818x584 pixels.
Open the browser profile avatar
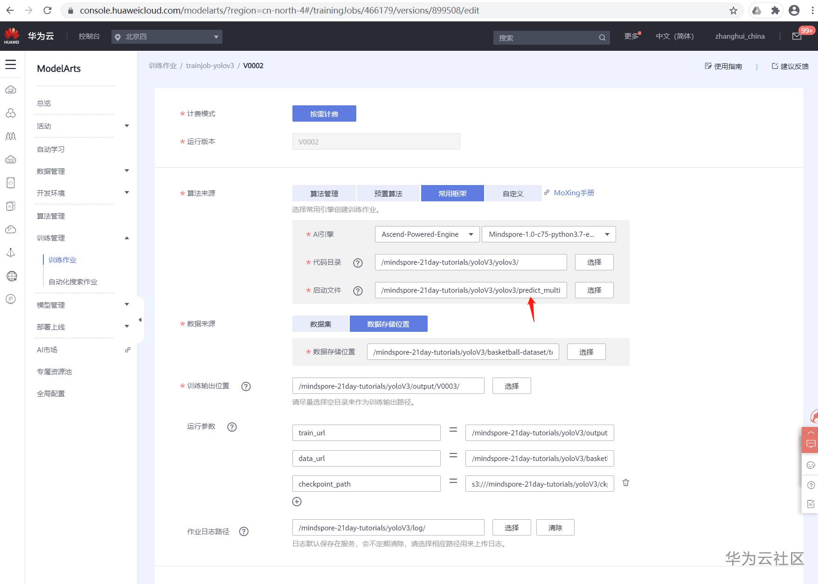point(794,10)
